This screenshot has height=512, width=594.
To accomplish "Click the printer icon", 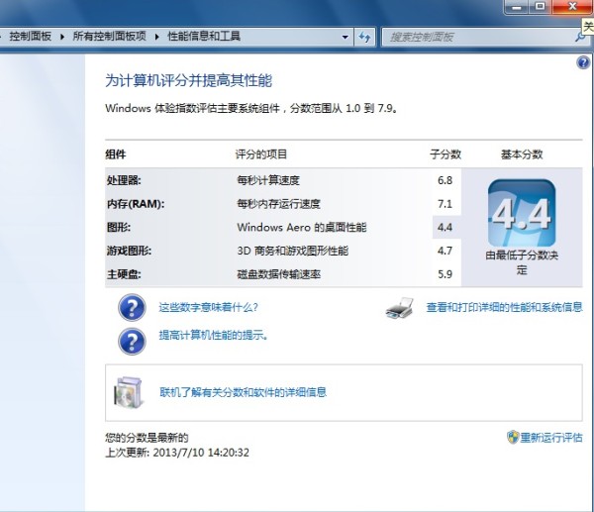I will pyautogui.click(x=400, y=308).
